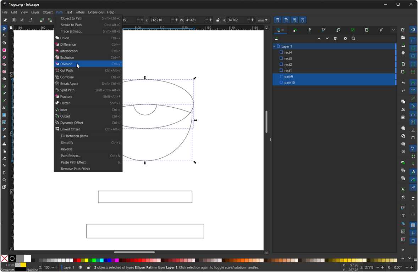
Task: Select the Ellipse tool
Action: pyautogui.click(x=4, y=57)
